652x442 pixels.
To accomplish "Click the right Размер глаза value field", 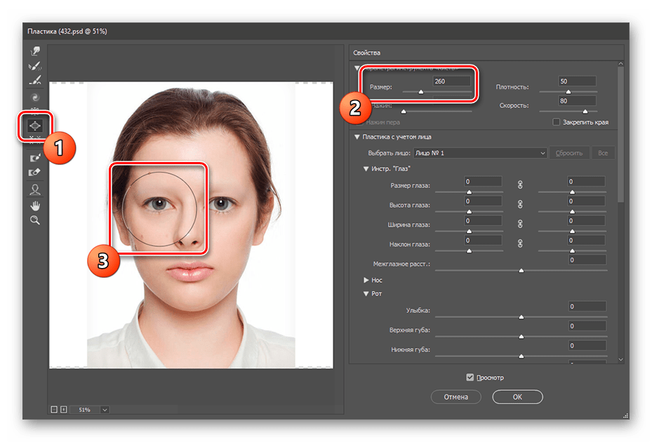I will [587, 181].
